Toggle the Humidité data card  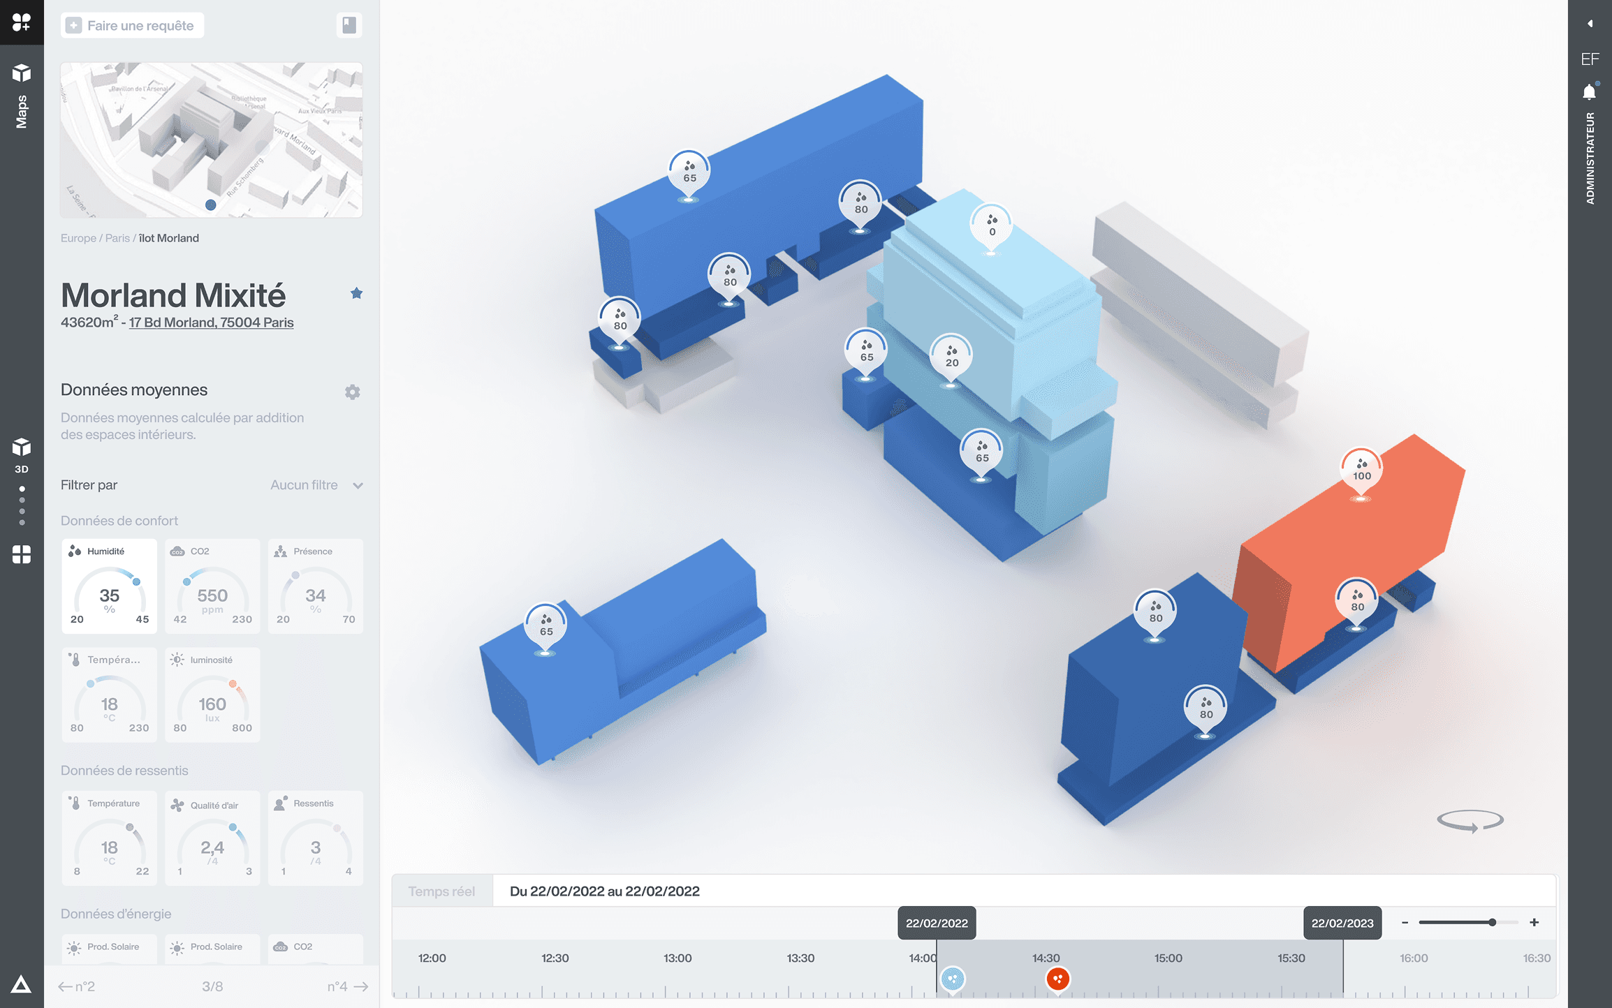click(x=109, y=586)
